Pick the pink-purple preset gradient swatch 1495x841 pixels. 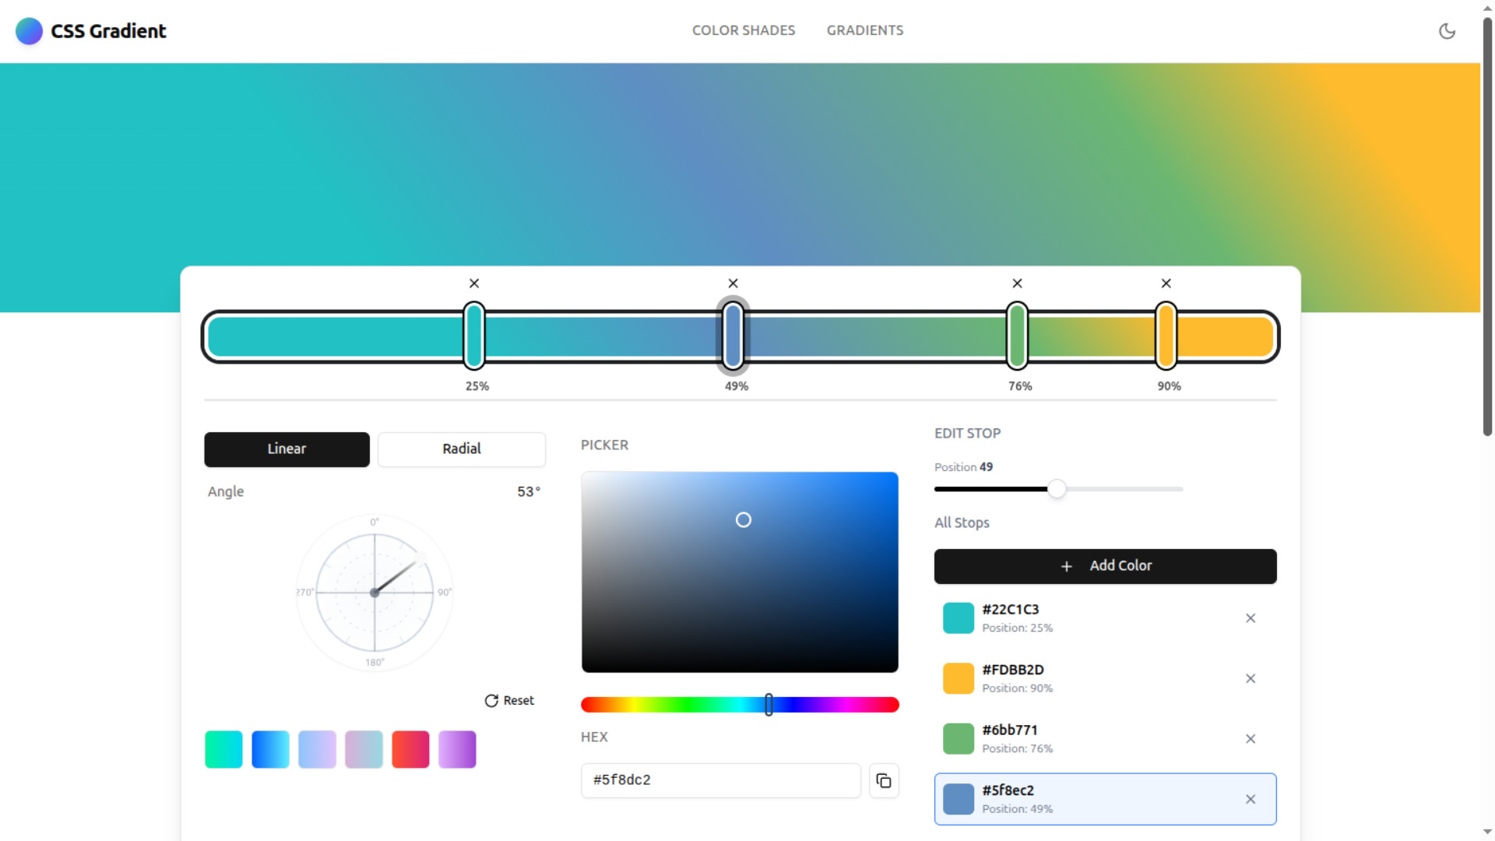[457, 749]
